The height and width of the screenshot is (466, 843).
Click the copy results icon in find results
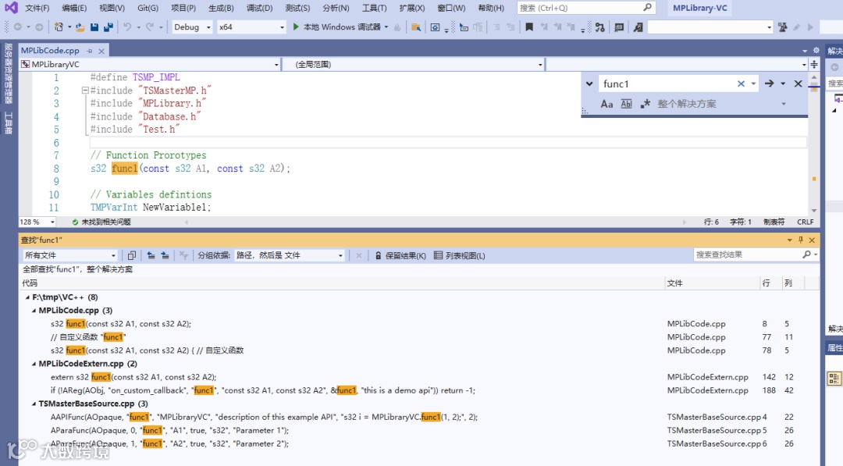[132, 255]
